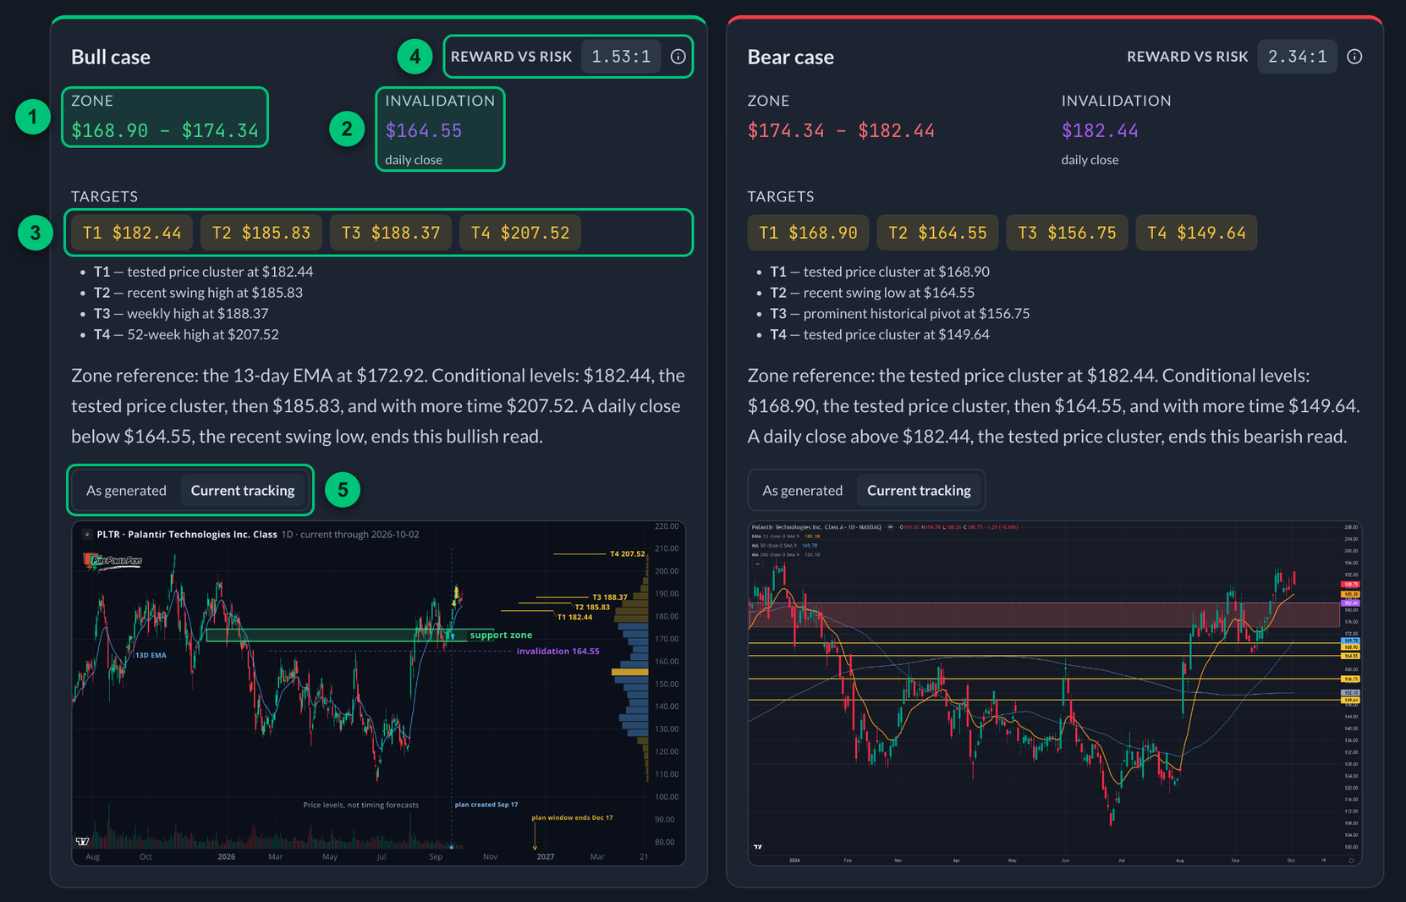Click 'T4 207.52' label on Bull chart

627,553
